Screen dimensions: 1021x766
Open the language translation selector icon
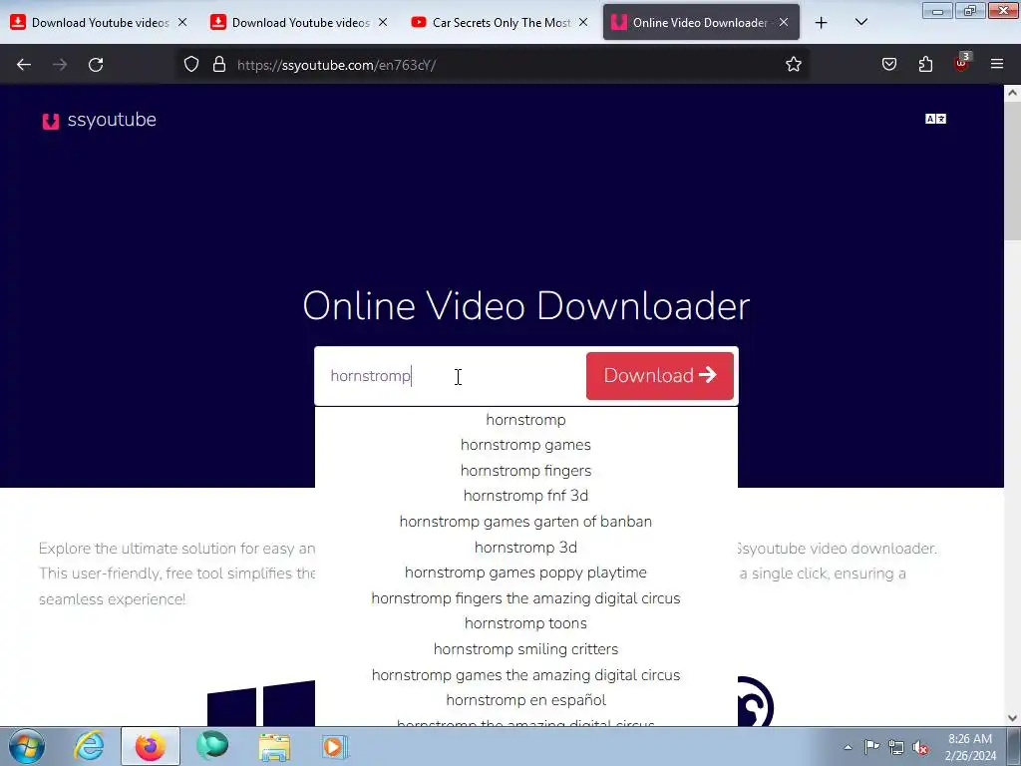pos(935,119)
